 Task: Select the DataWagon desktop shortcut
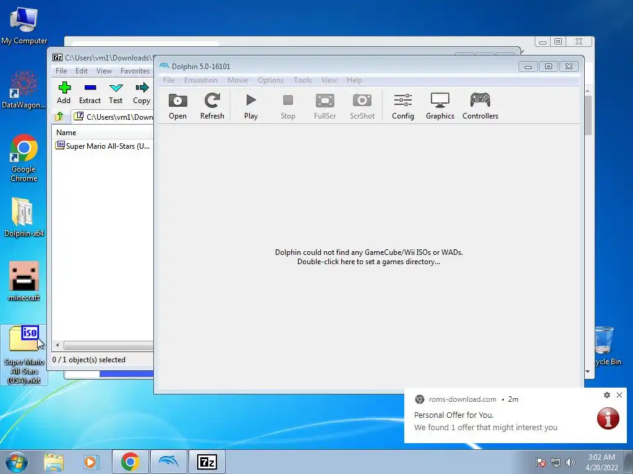[x=24, y=89]
